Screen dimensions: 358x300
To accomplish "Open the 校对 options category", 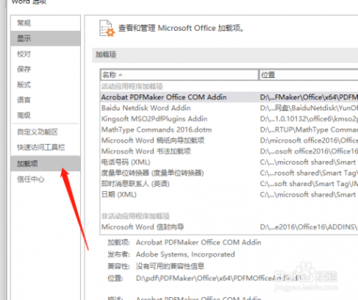I will [x=45, y=54].
